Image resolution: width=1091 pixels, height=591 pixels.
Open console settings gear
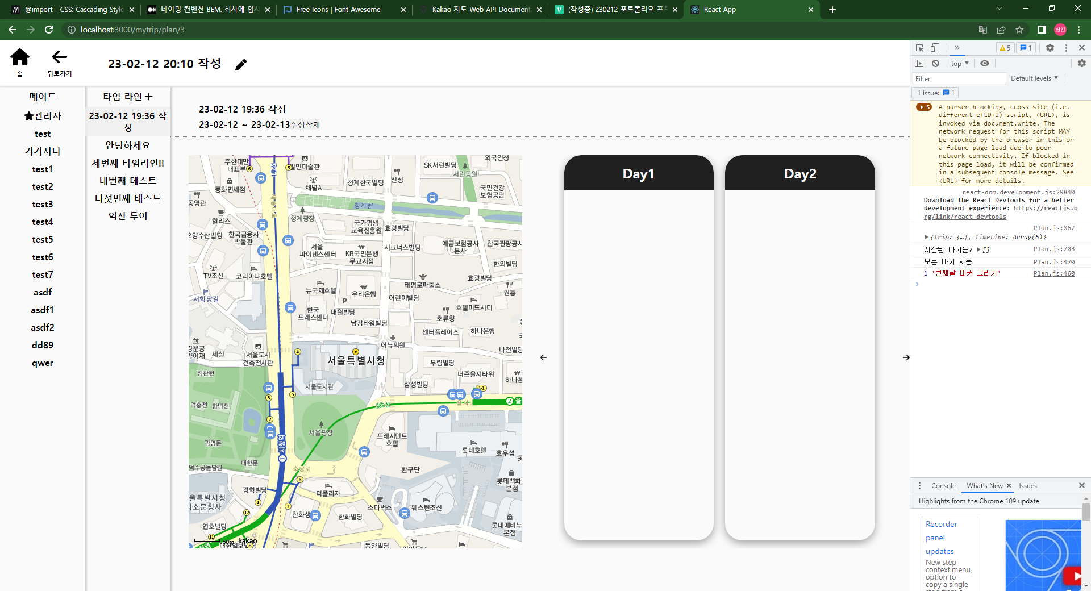pyautogui.click(x=1082, y=63)
